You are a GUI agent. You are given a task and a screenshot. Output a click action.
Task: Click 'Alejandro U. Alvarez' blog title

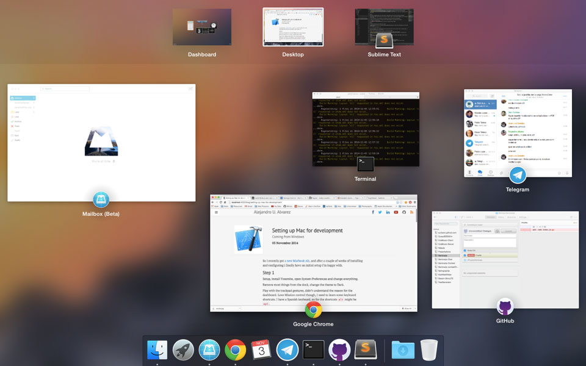click(272, 212)
